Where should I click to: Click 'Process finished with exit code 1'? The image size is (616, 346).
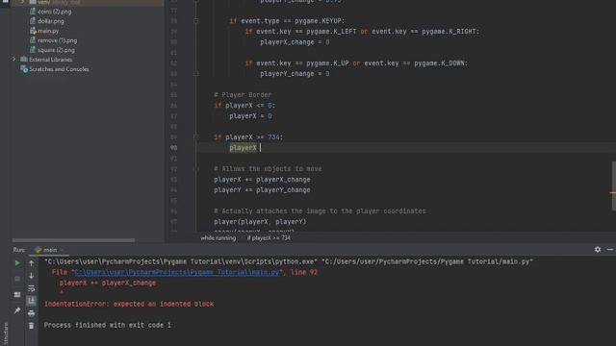[x=107, y=325]
